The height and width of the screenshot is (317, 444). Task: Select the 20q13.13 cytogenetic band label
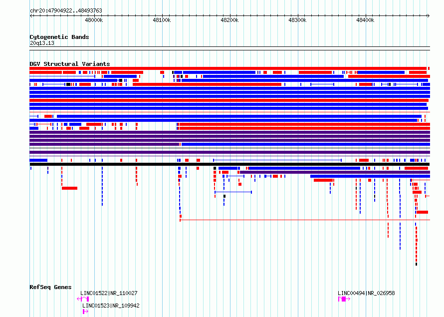click(x=42, y=43)
